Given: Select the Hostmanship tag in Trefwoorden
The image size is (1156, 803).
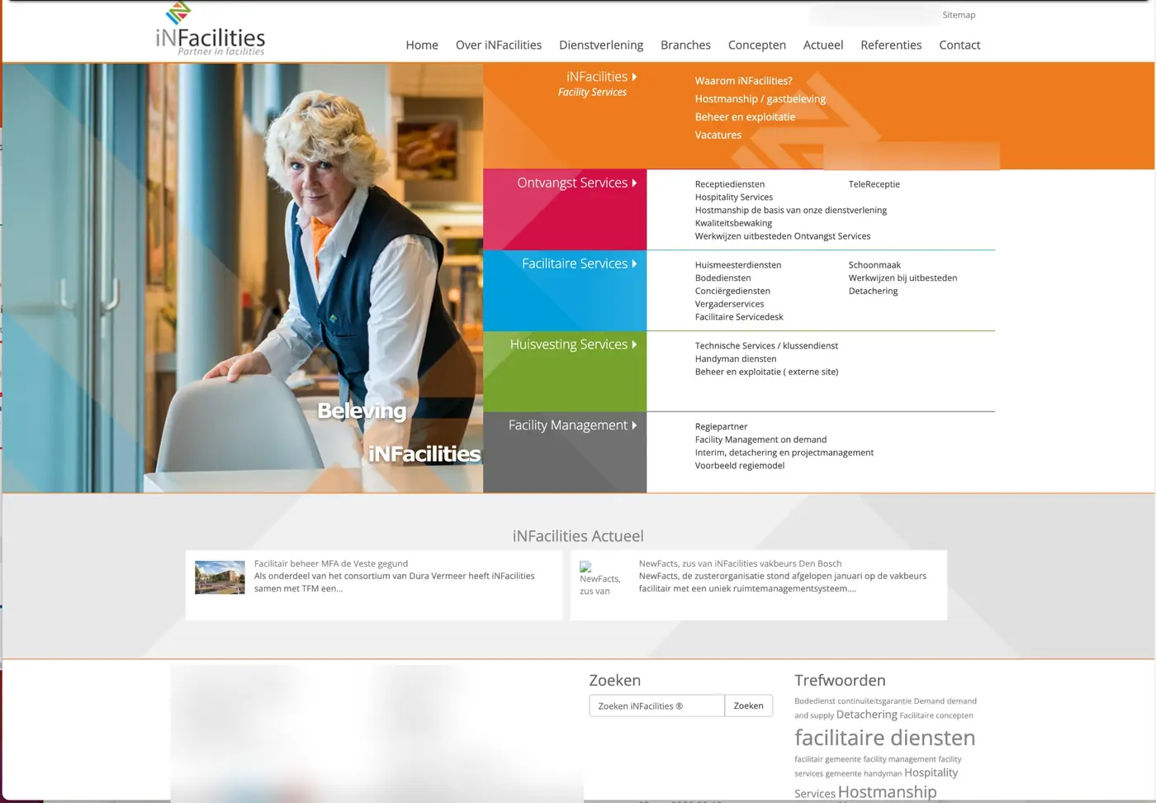Looking at the screenshot, I should [887, 792].
